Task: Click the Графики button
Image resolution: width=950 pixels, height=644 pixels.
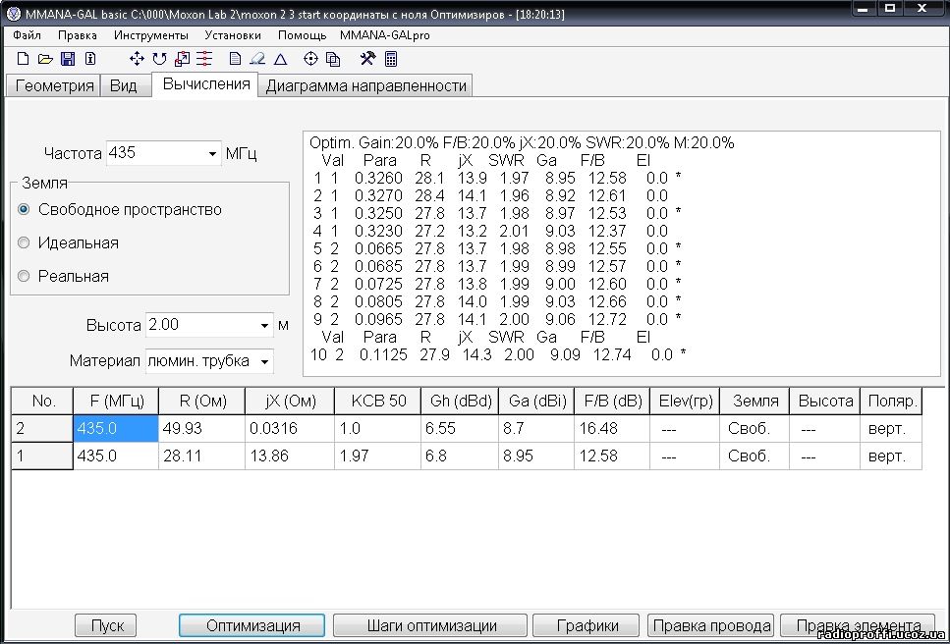Action: coord(587,625)
